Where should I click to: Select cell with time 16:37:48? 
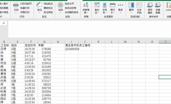pyautogui.click(x=31, y=52)
